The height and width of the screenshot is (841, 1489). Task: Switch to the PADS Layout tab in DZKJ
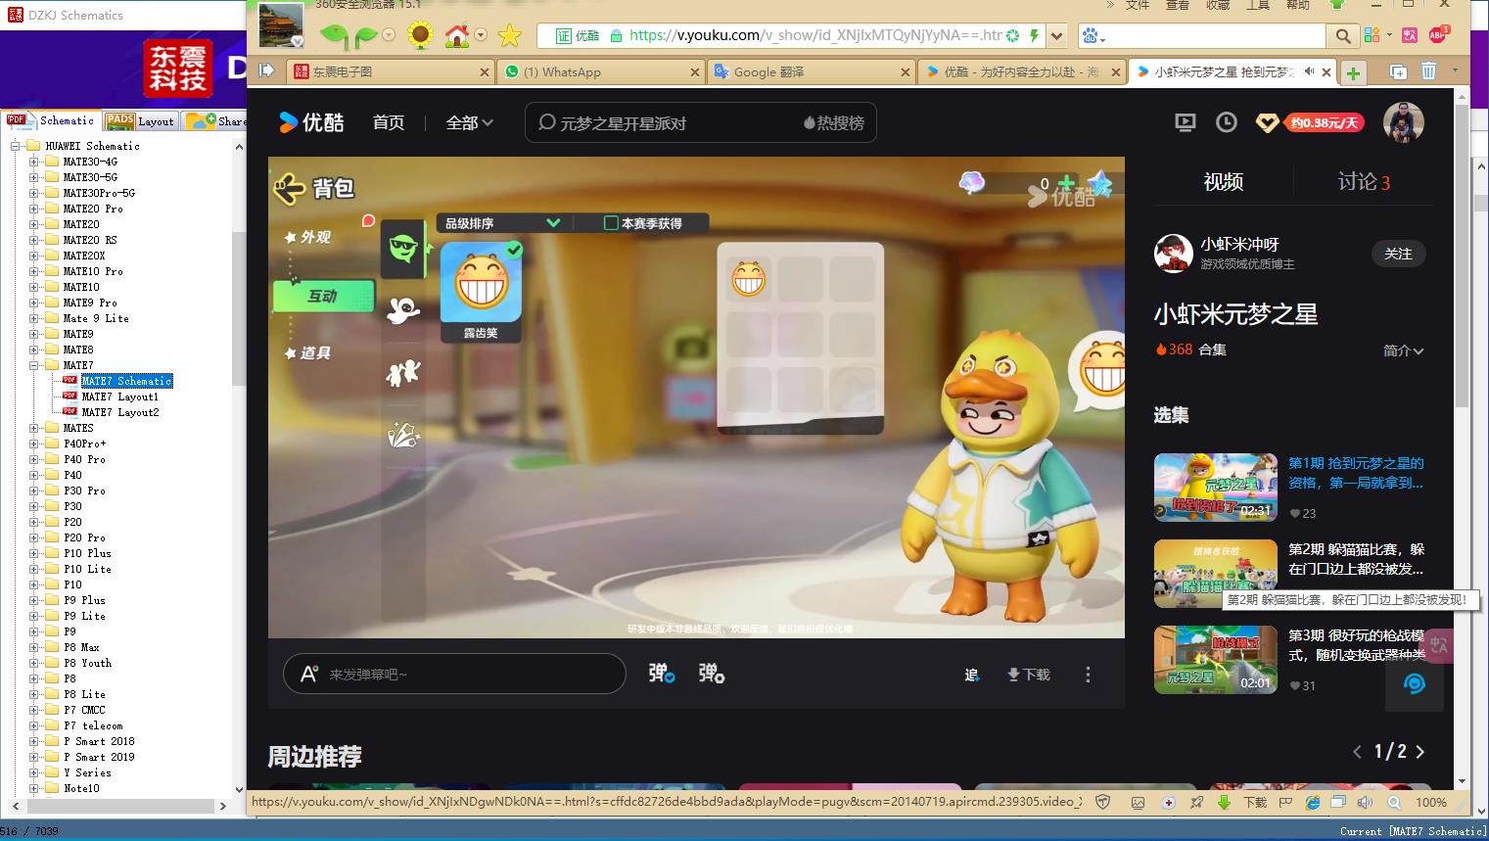pyautogui.click(x=140, y=120)
